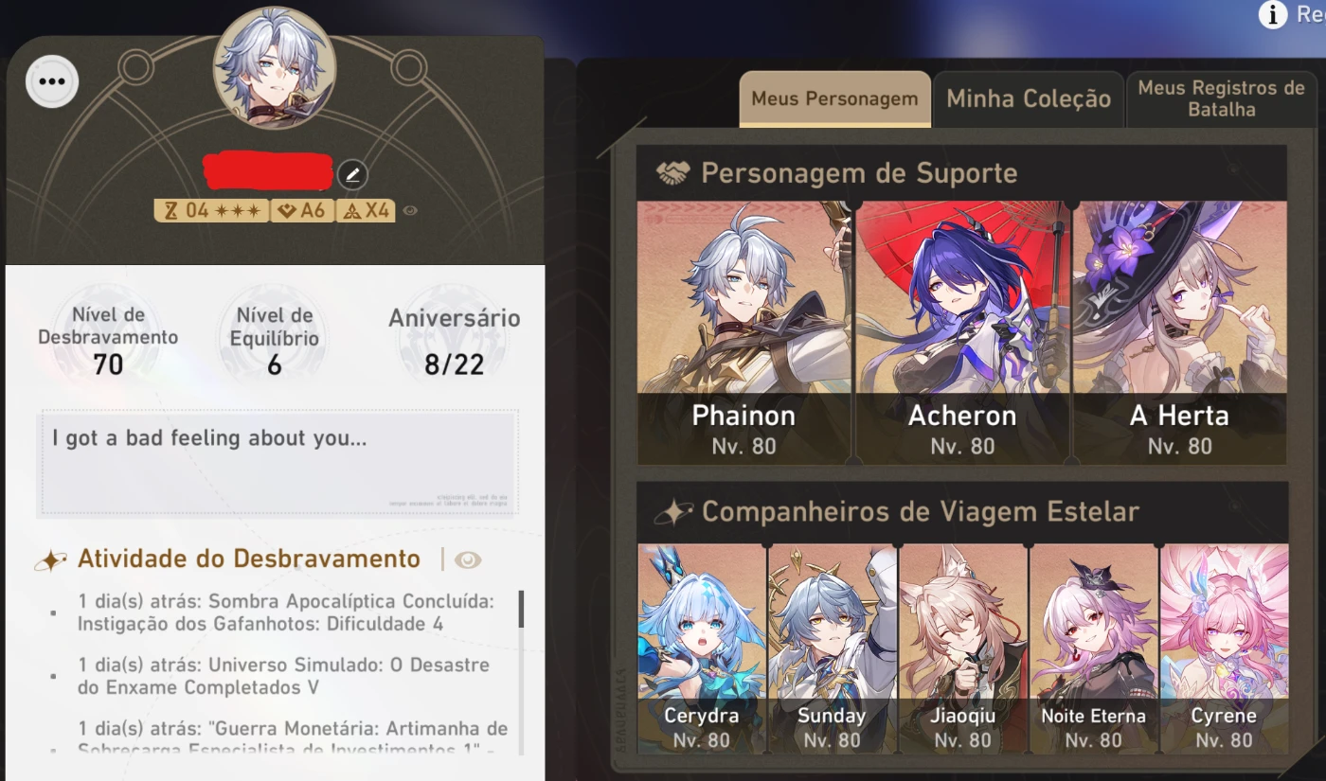Open the Meus Registros de Batalha tab
The image size is (1326, 781).
[x=1221, y=98]
